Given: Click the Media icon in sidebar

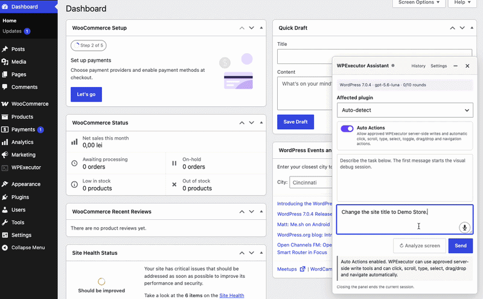Looking at the screenshot, I should click(x=5, y=62).
